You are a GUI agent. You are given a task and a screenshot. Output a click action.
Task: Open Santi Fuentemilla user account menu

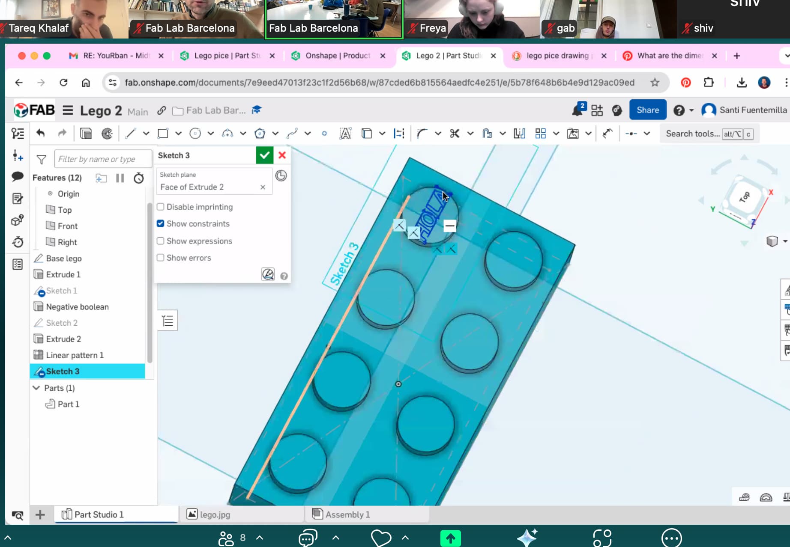[745, 110]
